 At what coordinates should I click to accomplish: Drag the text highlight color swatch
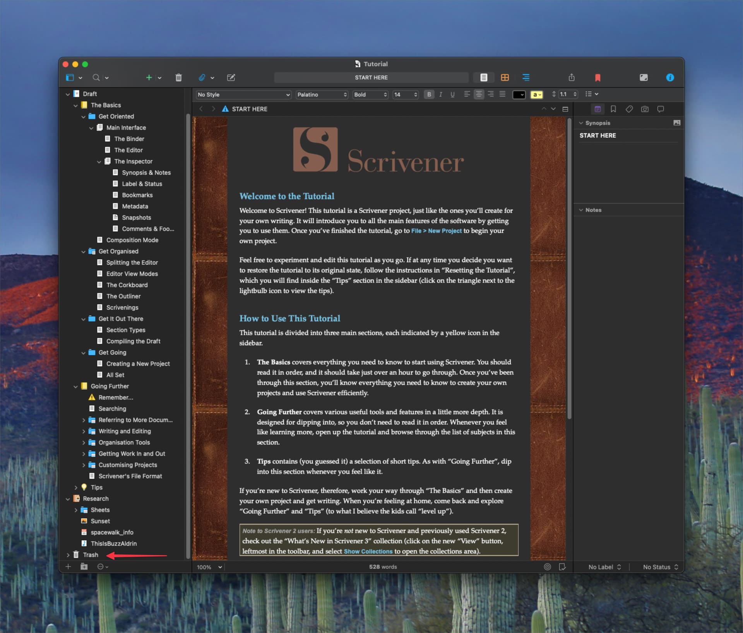[534, 96]
